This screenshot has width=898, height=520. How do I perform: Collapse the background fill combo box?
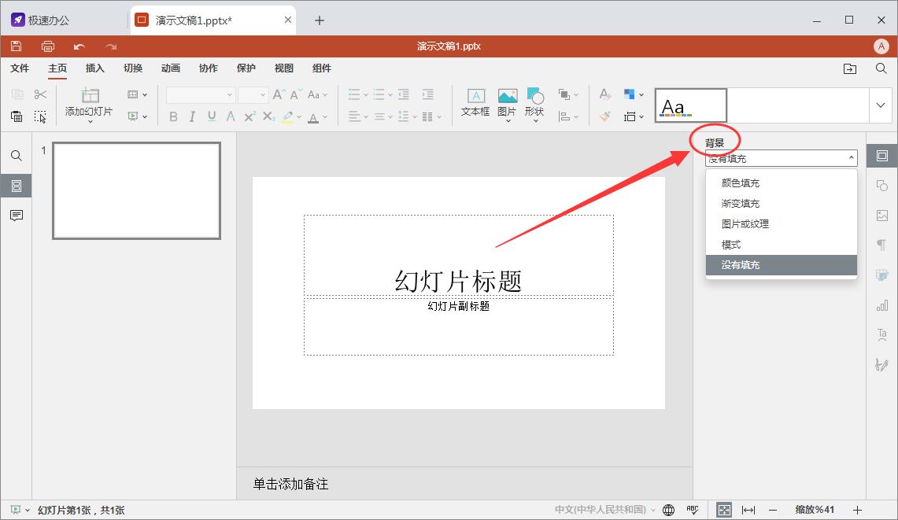click(782, 158)
